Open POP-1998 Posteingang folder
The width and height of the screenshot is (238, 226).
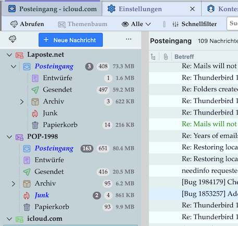(54, 148)
